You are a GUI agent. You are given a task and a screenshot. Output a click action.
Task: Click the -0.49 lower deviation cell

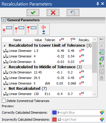pos(60,51)
